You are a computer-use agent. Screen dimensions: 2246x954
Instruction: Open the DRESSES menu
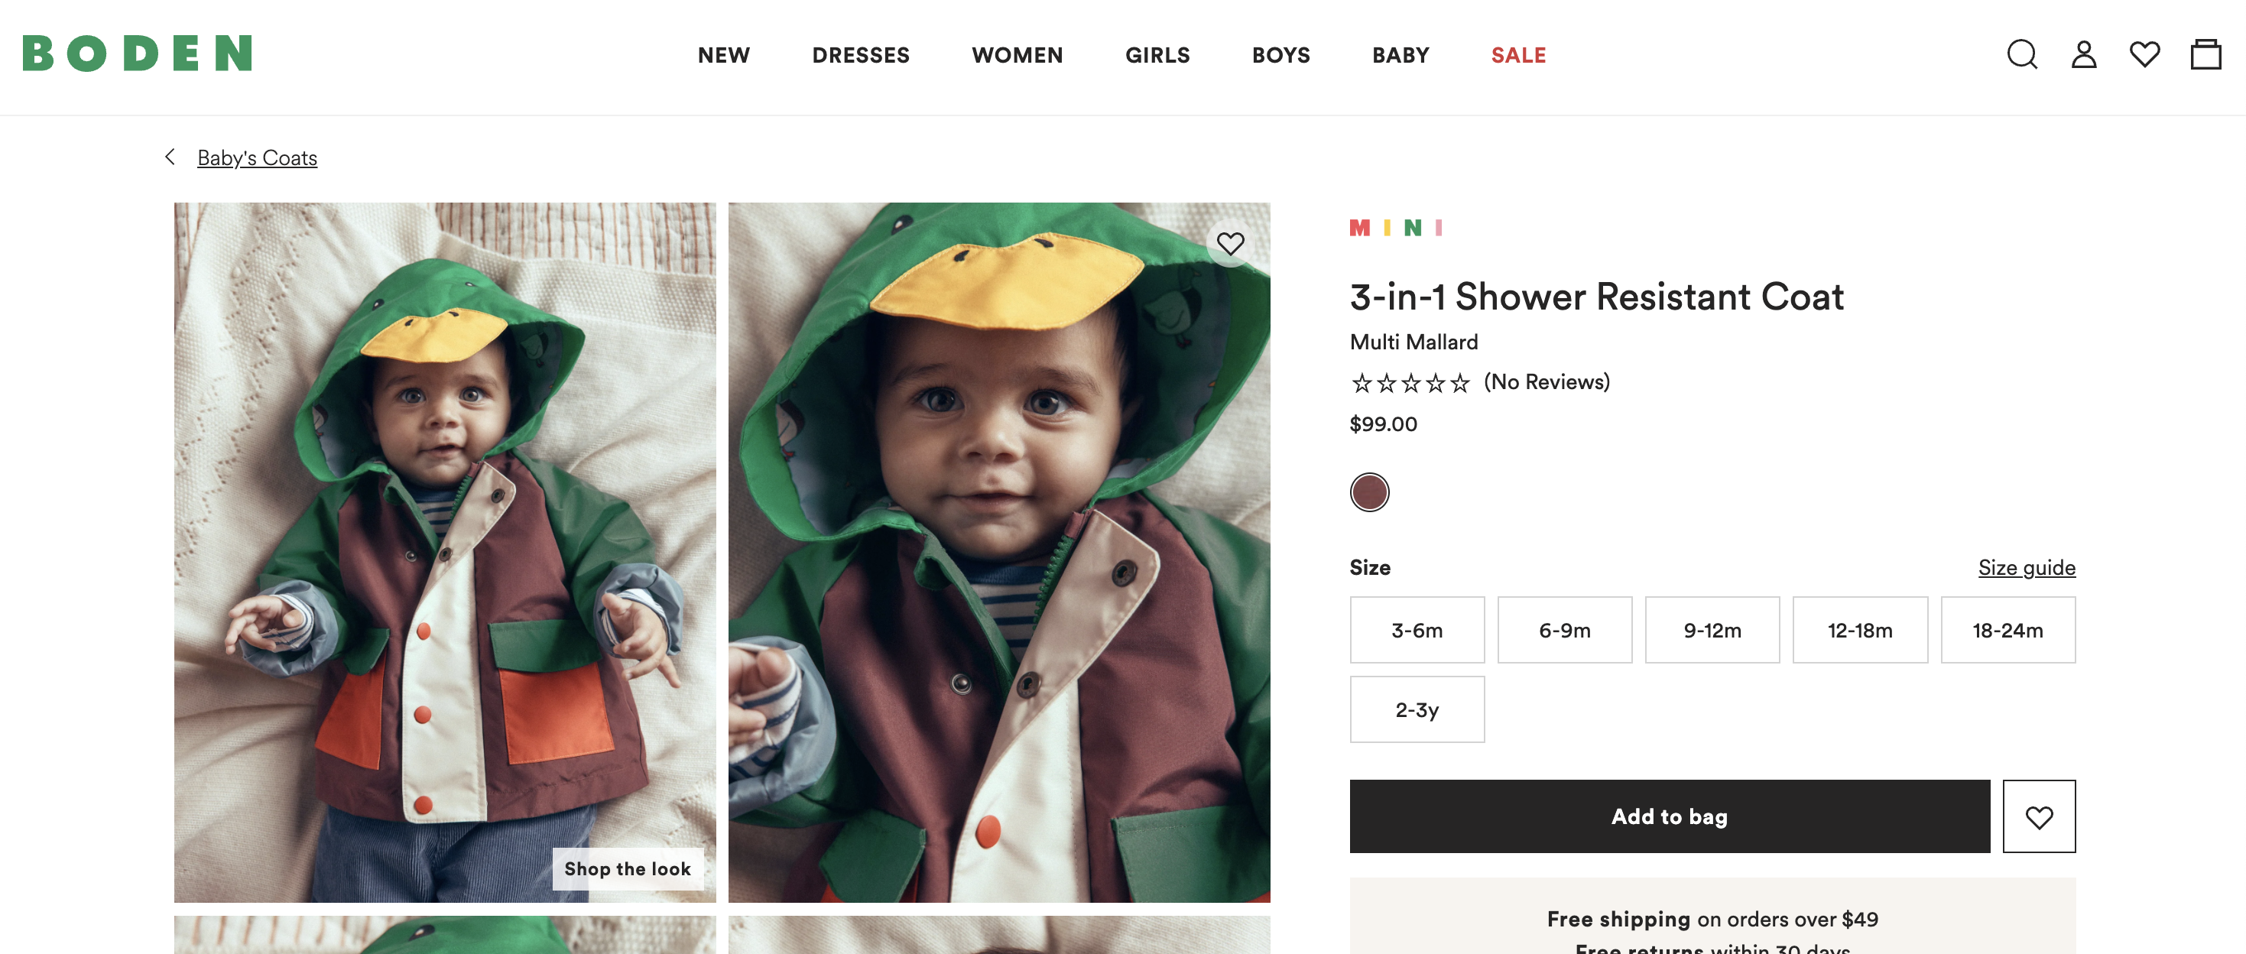861,55
